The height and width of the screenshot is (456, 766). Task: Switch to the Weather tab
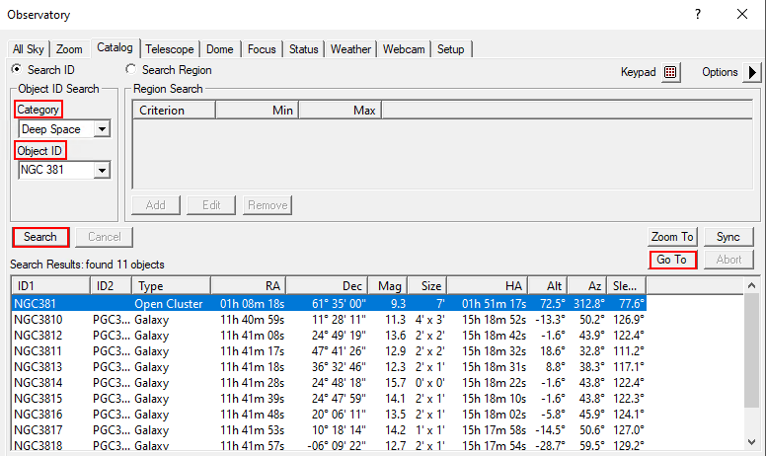[x=350, y=49]
